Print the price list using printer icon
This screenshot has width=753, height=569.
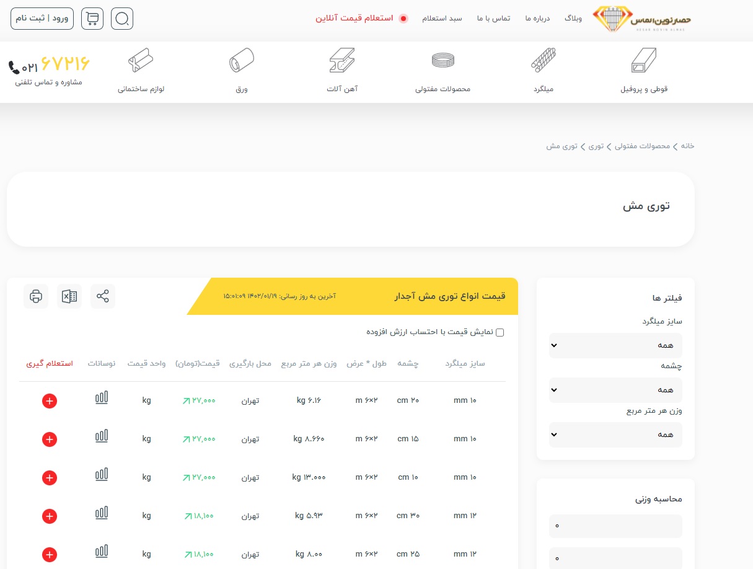click(x=36, y=296)
